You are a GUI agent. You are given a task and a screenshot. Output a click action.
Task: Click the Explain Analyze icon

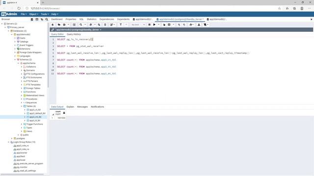(169, 24)
